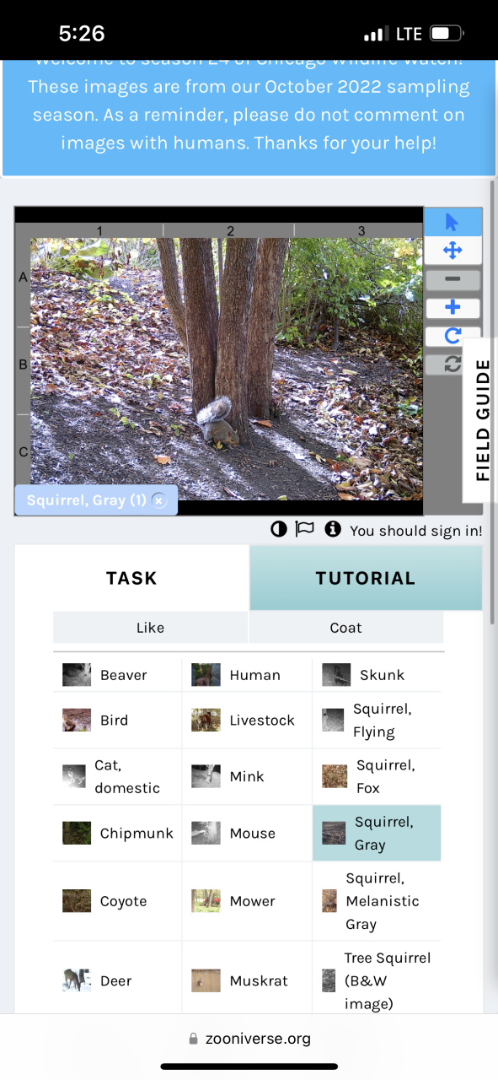Zoom in with the plus button
The width and height of the screenshot is (498, 1080).
click(452, 308)
